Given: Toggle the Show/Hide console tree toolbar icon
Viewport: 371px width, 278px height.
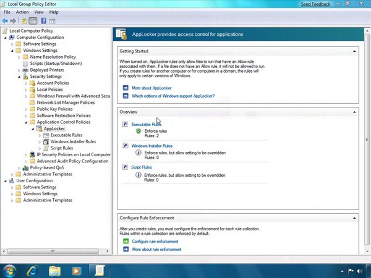Looking at the screenshot, I should point(33,21).
